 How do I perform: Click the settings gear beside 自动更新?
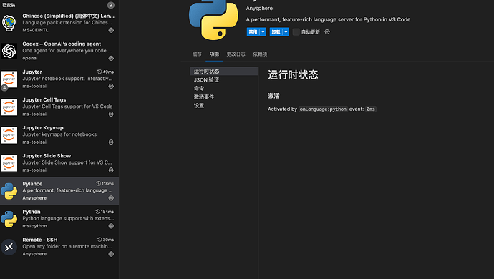pyautogui.click(x=327, y=31)
